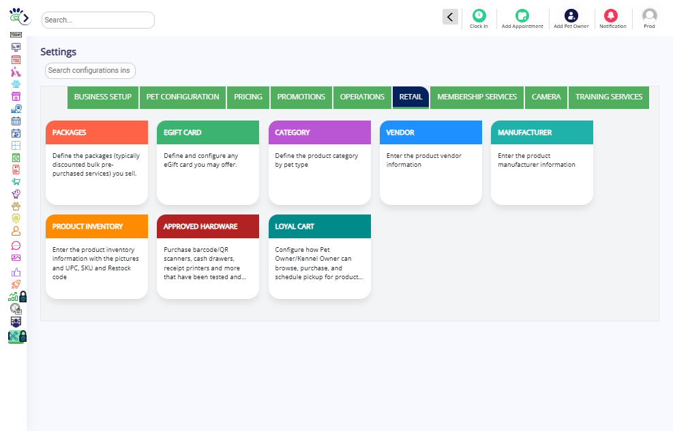Image resolution: width=673 pixels, height=431 pixels.
Task: Switch to the Camera tab
Action: pos(546,97)
